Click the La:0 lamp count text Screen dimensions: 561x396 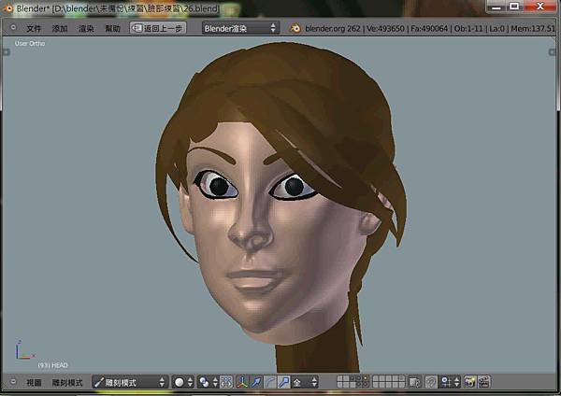[x=496, y=29]
